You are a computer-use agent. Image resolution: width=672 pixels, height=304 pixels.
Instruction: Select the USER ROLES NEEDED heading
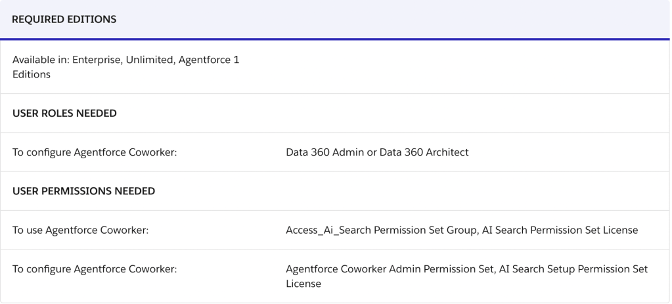click(x=64, y=113)
